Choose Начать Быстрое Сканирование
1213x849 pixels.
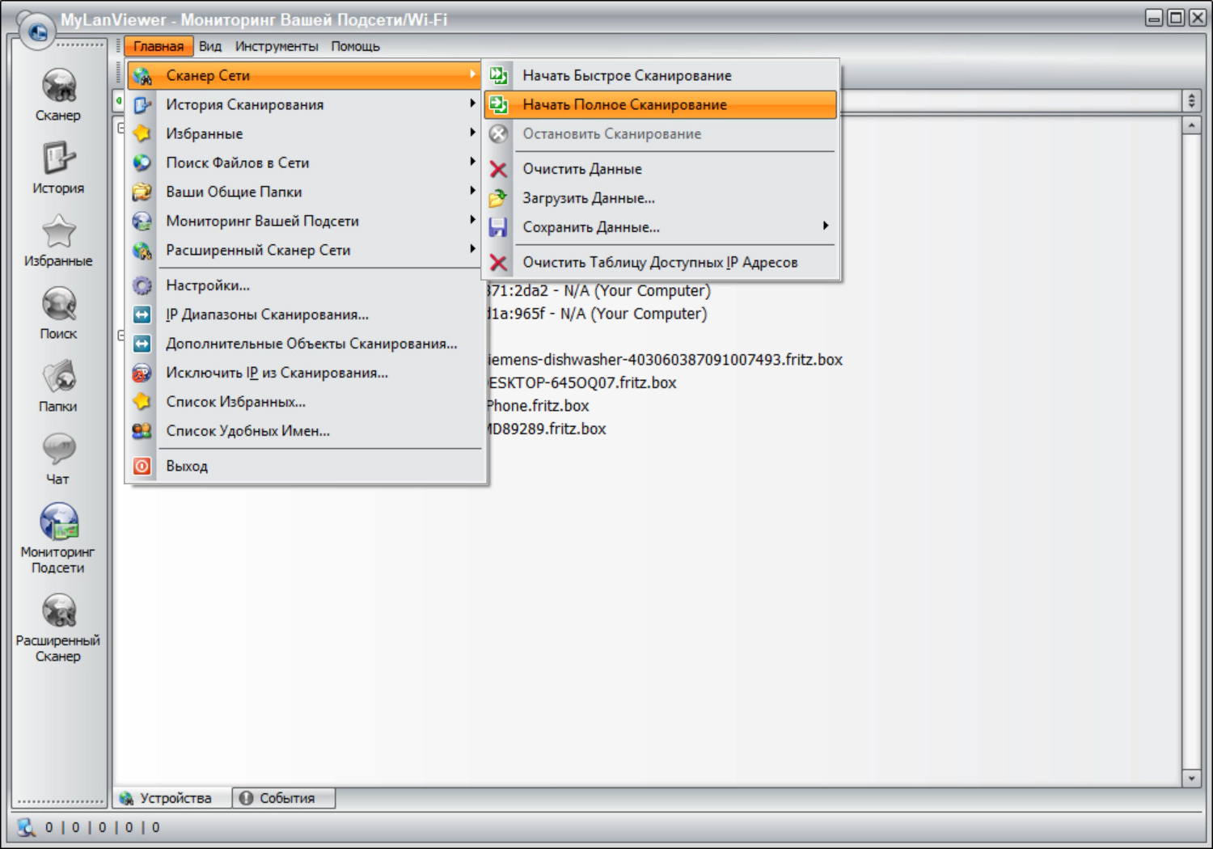[627, 75]
